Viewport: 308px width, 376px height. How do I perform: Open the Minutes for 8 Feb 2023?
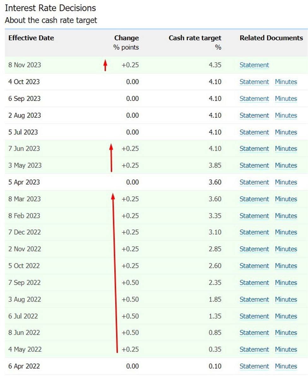tap(286, 216)
